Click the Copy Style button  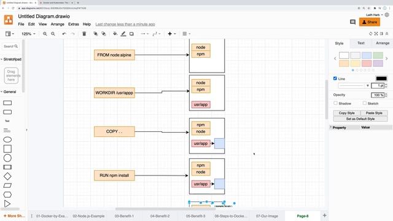point(346,113)
